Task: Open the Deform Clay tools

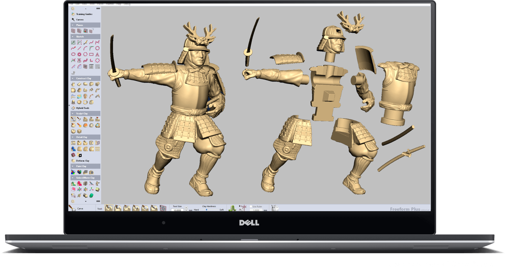Action: (x=83, y=161)
